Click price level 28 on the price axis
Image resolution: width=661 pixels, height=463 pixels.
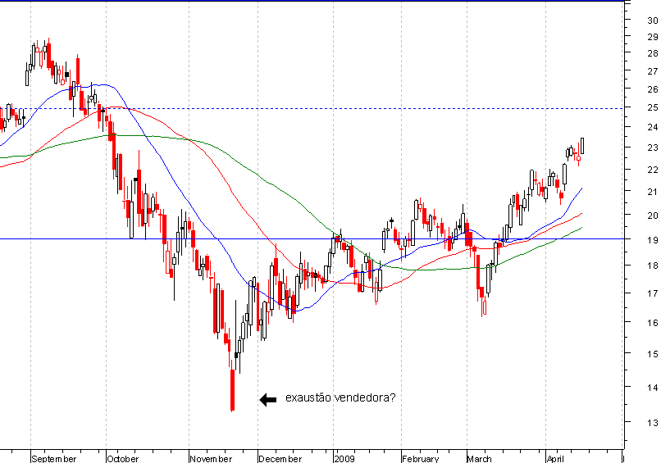[653, 53]
